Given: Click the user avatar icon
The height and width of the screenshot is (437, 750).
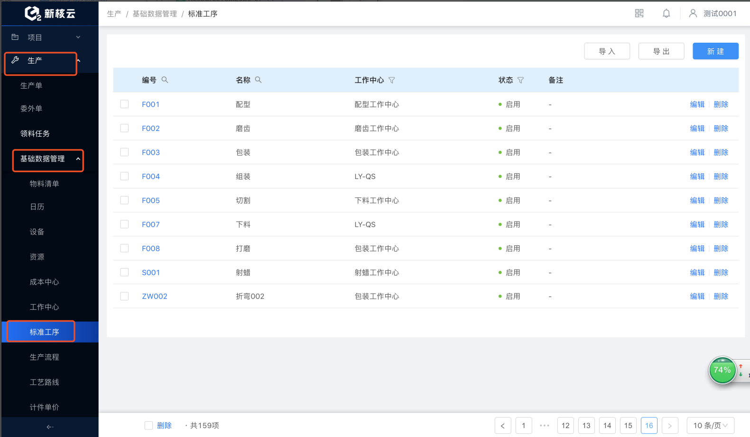Looking at the screenshot, I should tap(693, 13).
